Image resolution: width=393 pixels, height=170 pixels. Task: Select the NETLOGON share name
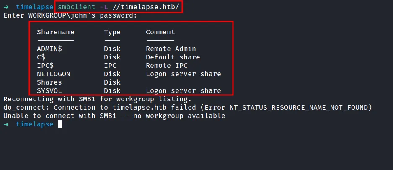click(x=53, y=74)
